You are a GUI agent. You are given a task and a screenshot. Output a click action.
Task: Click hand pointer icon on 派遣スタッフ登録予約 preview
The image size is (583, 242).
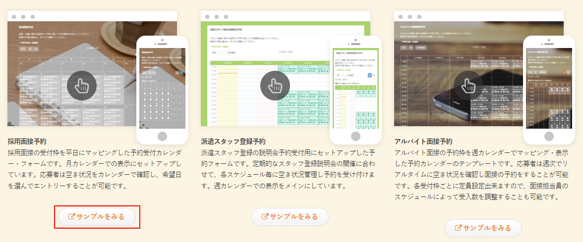pyautogui.click(x=275, y=86)
